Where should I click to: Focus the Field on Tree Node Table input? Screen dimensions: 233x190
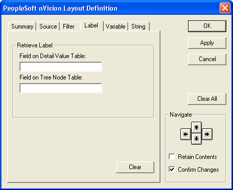61,88
